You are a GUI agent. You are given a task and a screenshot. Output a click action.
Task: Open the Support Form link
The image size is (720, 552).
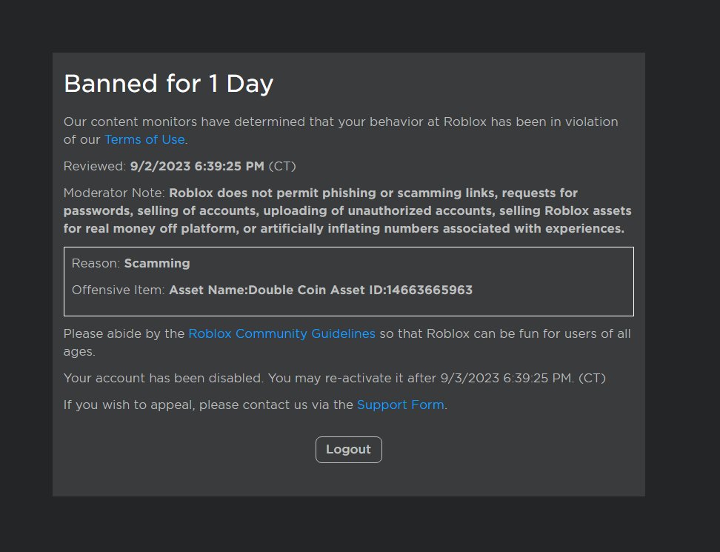(401, 405)
